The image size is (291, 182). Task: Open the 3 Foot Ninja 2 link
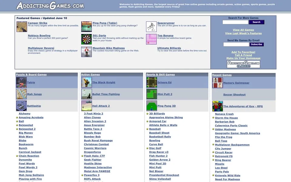[x=94, y=114]
